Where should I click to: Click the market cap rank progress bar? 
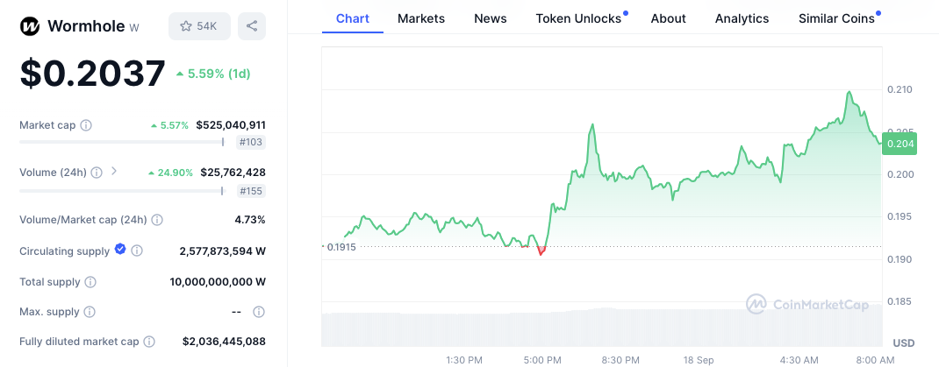pyautogui.click(x=122, y=142)
